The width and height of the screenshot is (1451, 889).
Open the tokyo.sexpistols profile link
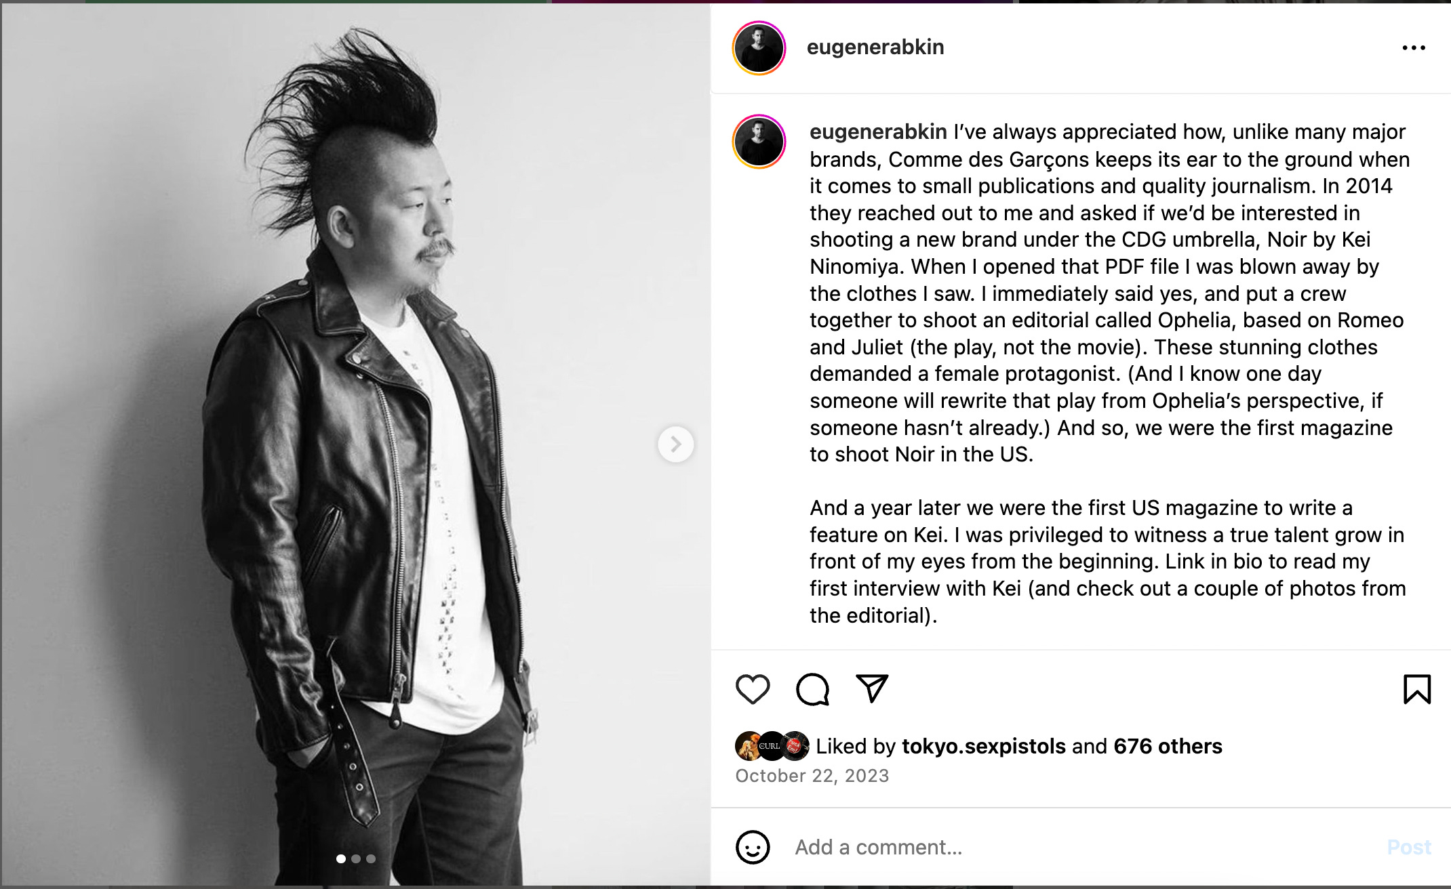[x=984, y=746]
